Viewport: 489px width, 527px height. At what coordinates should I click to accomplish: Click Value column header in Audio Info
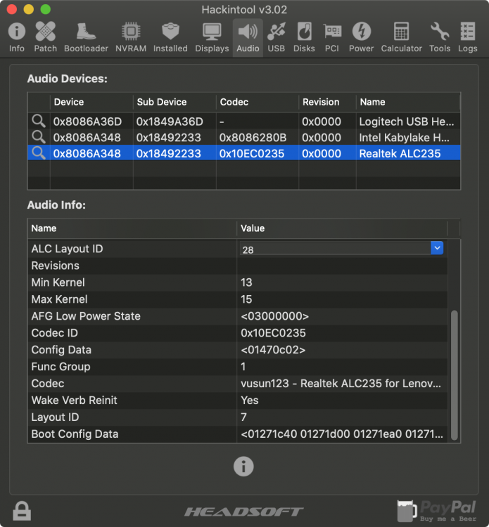(x=341, y=228)
